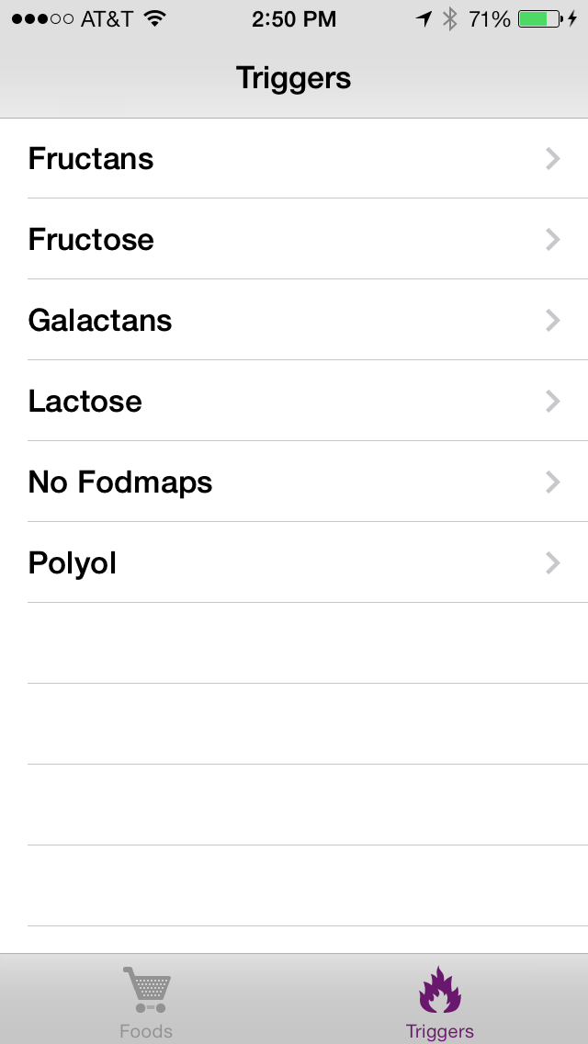Expand the Fructose row chevron

tap(552, 240)
